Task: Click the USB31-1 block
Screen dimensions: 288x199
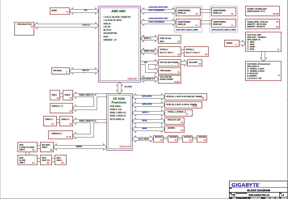Action: coord(50,121)
